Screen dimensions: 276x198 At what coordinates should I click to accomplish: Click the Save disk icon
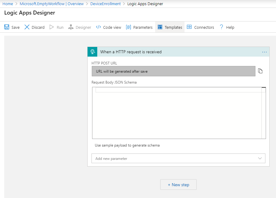7,27
